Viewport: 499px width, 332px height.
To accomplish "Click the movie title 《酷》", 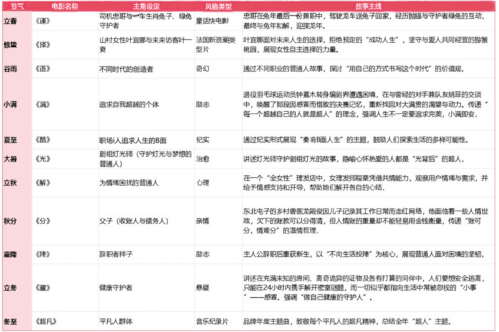I will pos(43,140).
